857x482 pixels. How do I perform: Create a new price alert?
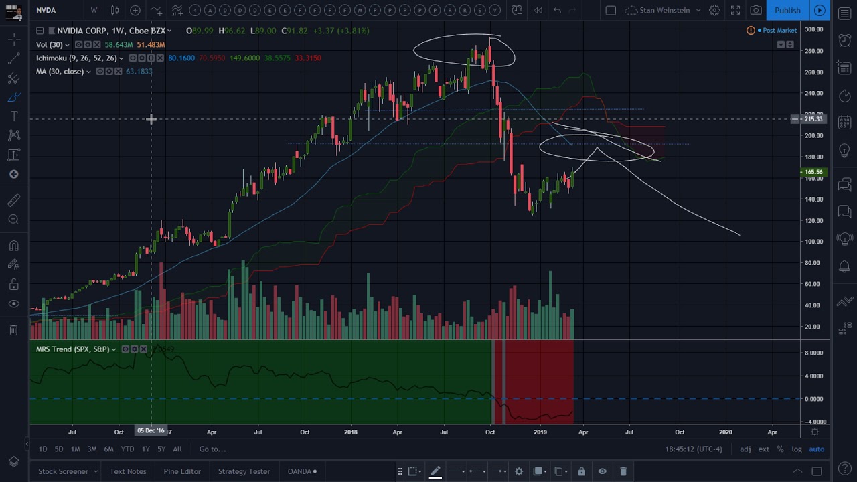517,10
